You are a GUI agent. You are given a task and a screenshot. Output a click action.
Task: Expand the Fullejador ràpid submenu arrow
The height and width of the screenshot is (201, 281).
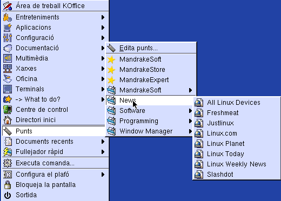tap(103, 152)
